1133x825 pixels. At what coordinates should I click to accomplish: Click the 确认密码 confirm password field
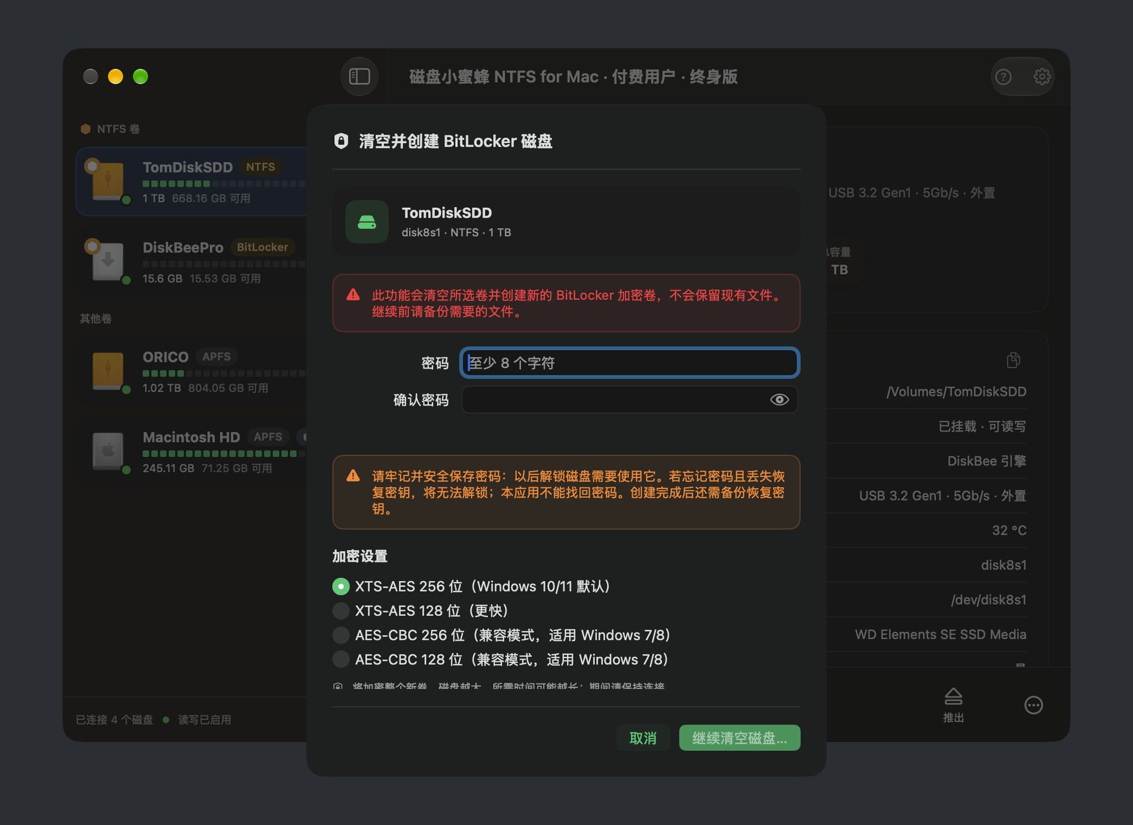tap(630, 400)
